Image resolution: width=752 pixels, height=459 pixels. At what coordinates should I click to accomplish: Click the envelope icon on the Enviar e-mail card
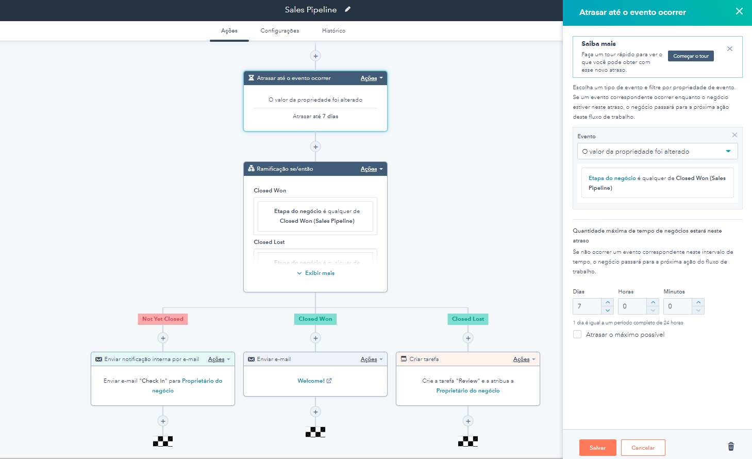250,359
